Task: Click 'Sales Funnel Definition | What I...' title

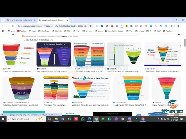Action: pos(18,72)
